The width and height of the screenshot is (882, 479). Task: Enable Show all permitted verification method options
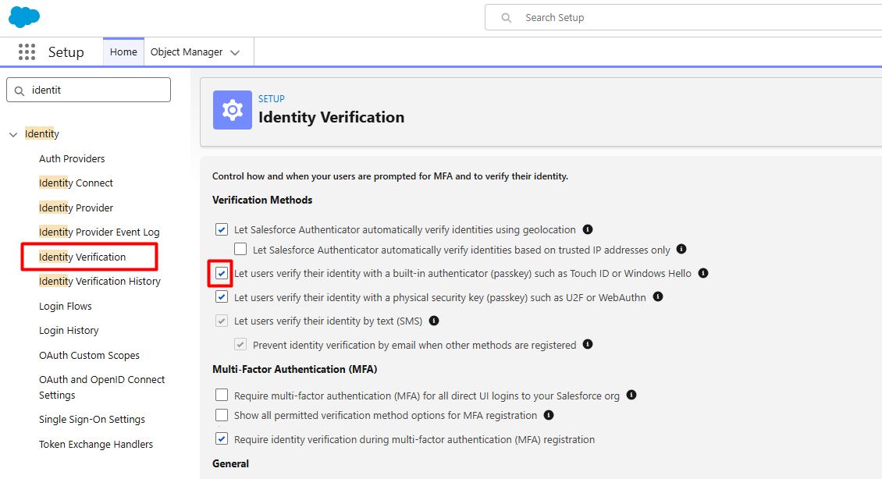click(x=222, y=415)
